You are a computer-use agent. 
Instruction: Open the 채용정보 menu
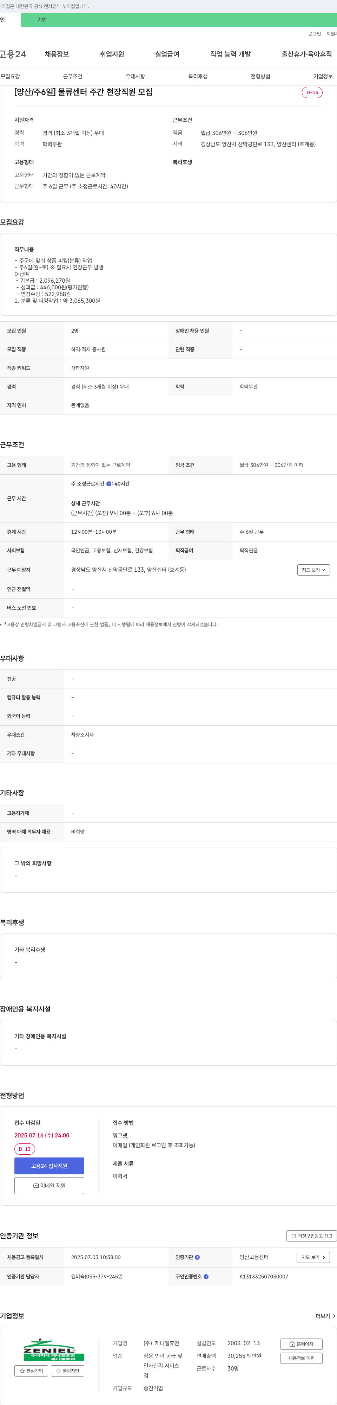57,54
